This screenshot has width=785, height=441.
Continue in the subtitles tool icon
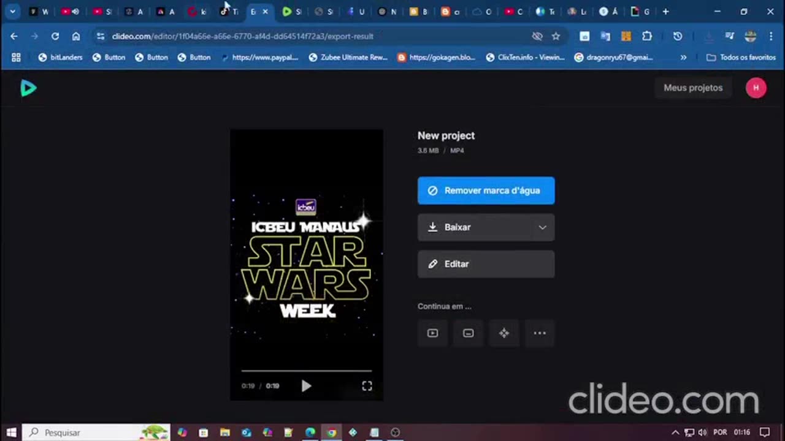tap(468, 333)
